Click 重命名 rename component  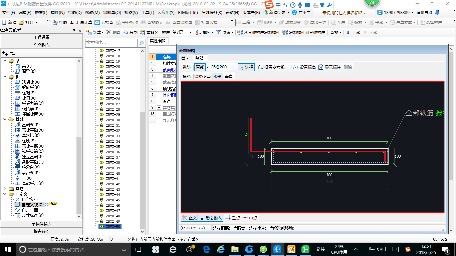point(149,32)
